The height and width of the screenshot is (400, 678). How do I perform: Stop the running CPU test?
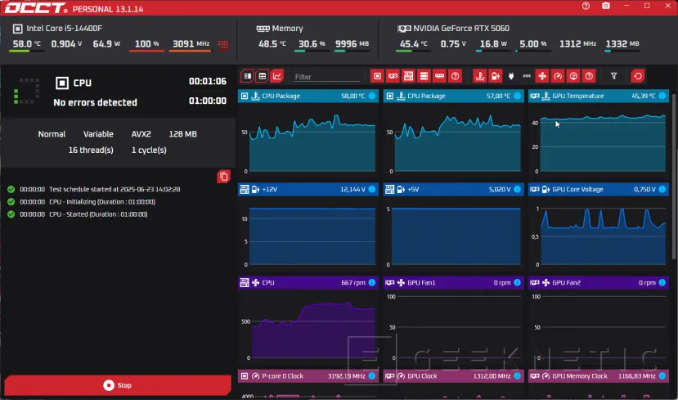coord(118,385)
